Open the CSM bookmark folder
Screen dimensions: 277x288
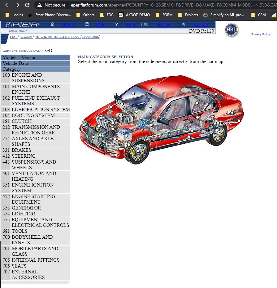coord(258,15)
